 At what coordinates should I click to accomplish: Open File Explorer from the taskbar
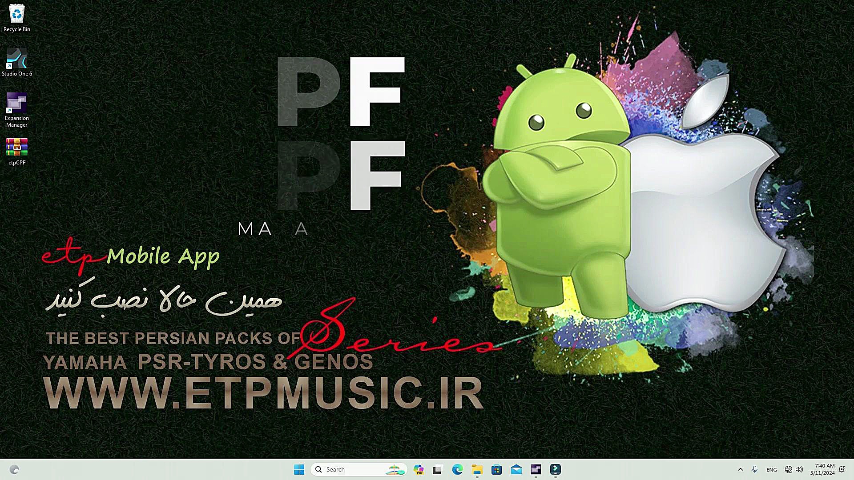(477, 469)
